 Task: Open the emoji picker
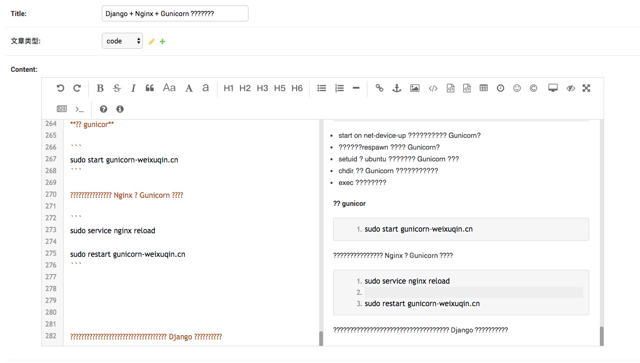point(517,88)
